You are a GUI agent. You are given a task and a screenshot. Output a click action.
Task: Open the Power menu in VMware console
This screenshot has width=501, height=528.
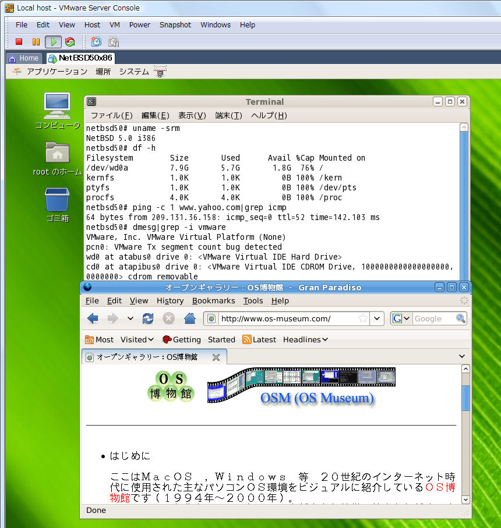point(139,25)
